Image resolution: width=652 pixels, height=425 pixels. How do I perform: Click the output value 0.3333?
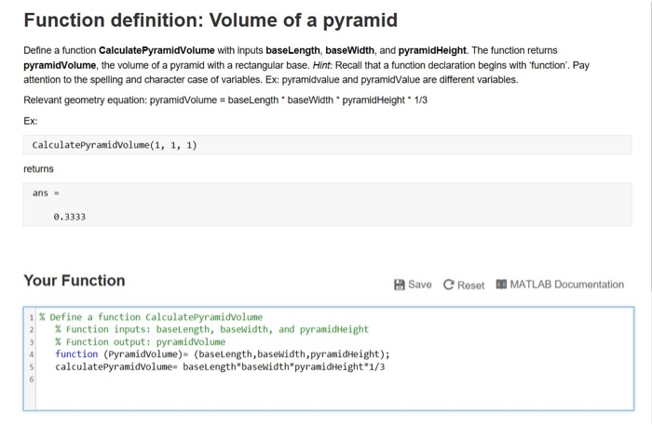70,217
